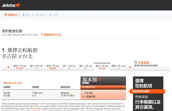The width and height of the screenshot is (172, 111).
Task: Click the Wed, Nov 09, 2016 orange date heading
Action: pyautogui.click(x=13, y=83)
